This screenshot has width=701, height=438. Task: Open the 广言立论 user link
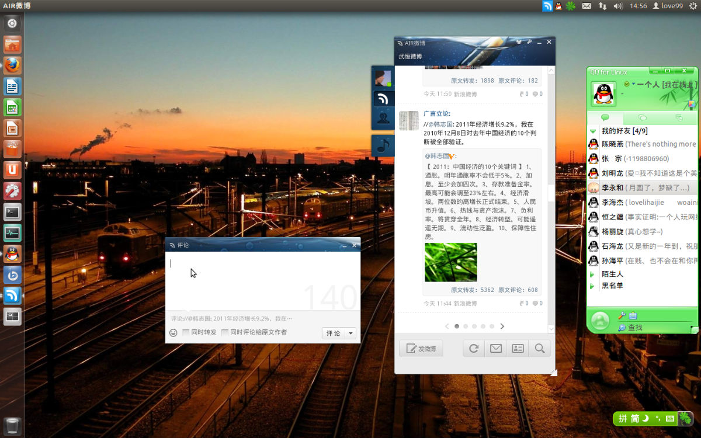click(x=436, y=113)
